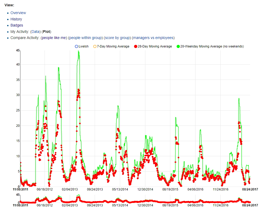
Task: Click the 08/24/2017 end date on main chart
Action: [250, 189]
